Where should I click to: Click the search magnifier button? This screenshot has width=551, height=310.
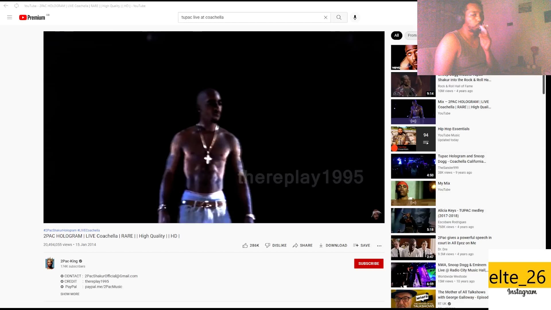click(x=339, y=17)
